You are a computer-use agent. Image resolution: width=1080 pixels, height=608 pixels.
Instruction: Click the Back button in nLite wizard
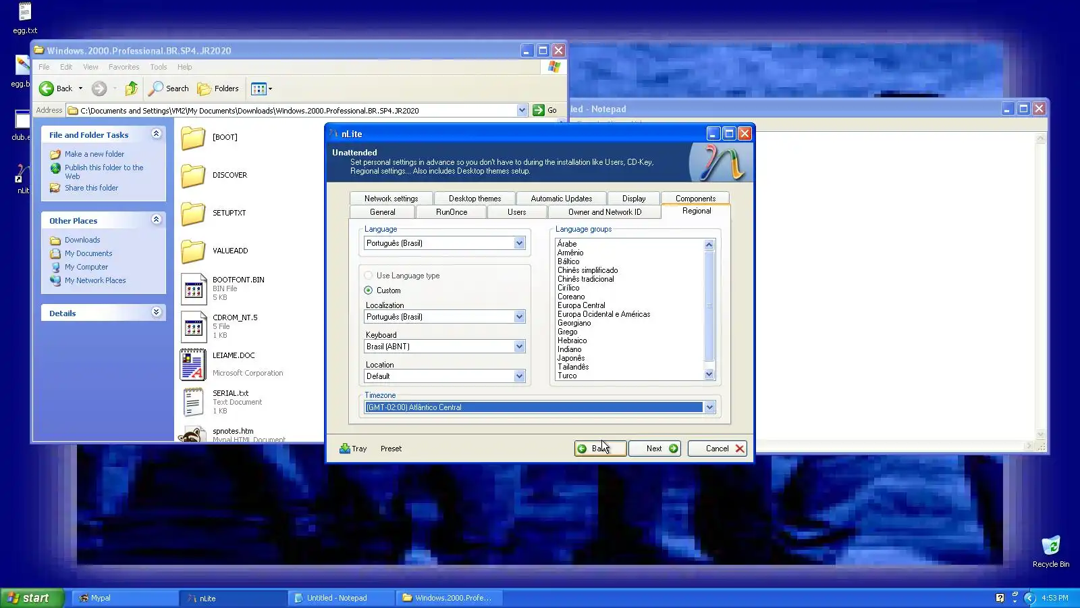click(x=600, y=449)
